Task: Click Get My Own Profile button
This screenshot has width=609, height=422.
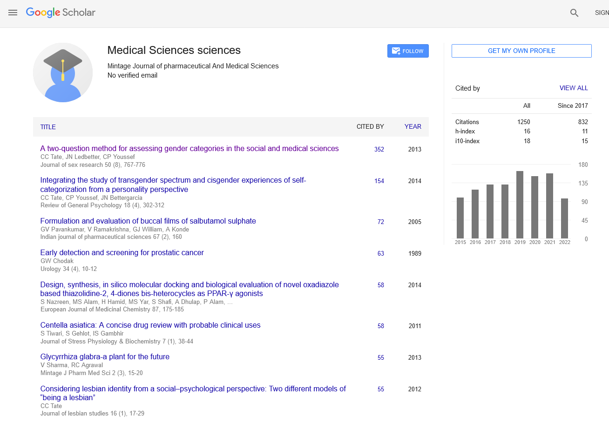Action: click(x=521, y=51)
